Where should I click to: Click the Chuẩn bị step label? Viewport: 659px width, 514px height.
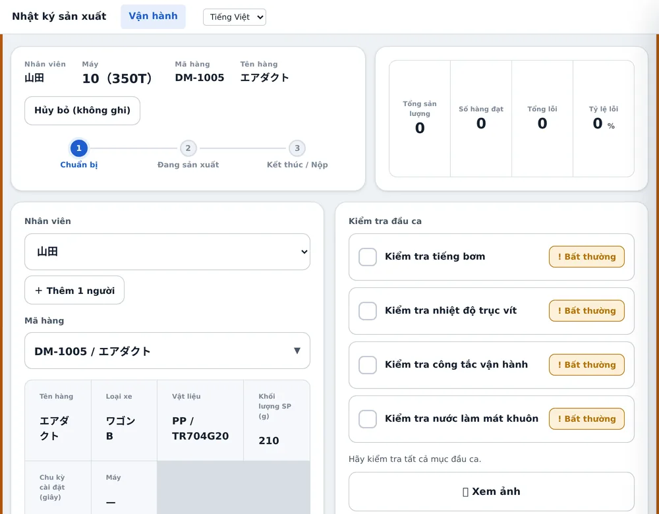78,165
